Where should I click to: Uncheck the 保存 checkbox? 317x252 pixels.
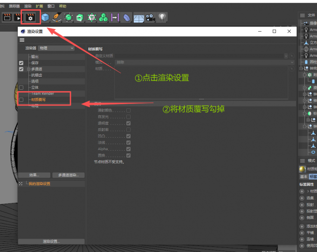pos(21,63)
